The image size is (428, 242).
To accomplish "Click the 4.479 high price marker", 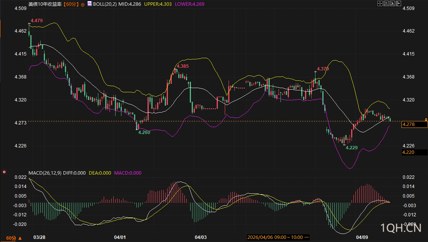I will pyautogui.click(x=36, y=20).
